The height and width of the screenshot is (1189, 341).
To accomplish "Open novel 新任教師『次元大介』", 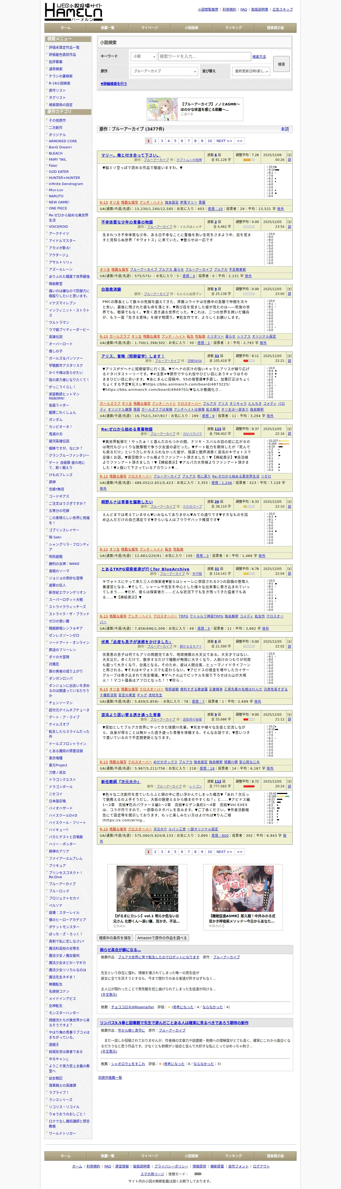I will 121,782.
